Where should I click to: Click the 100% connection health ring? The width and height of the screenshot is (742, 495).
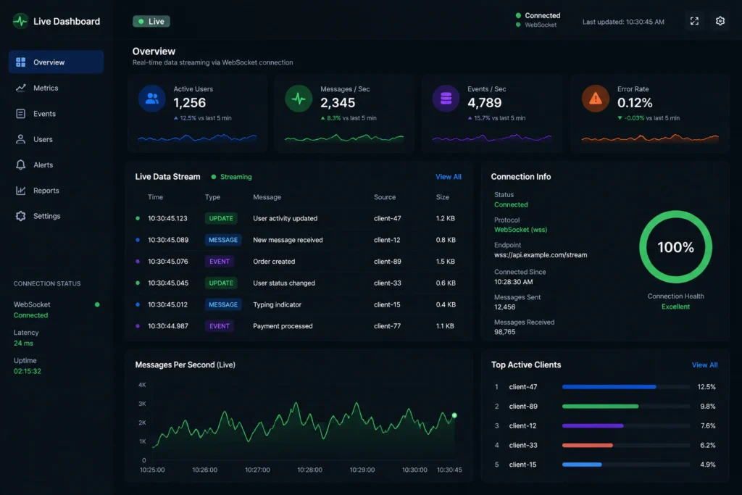[675, 247]
